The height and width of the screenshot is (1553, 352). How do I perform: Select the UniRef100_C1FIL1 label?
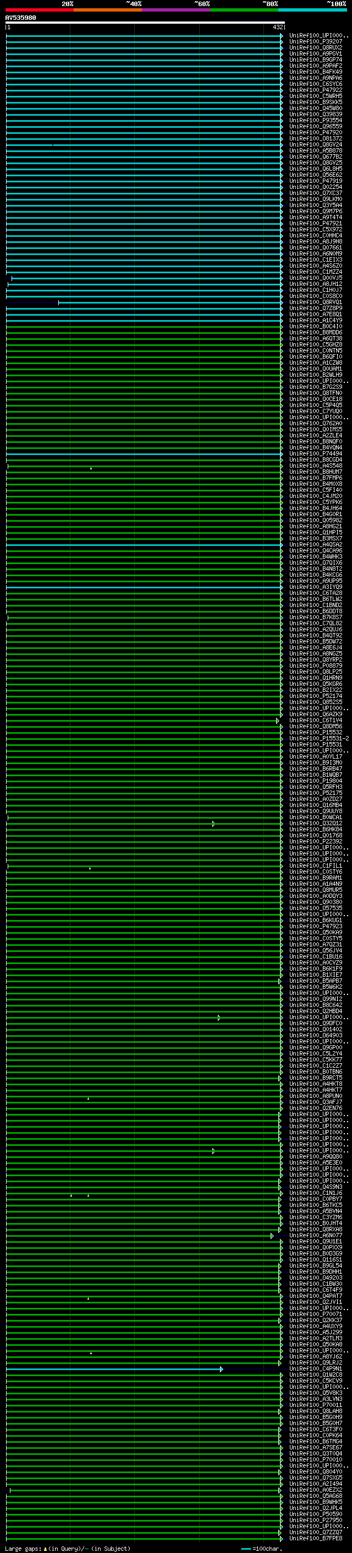(316, 865)
